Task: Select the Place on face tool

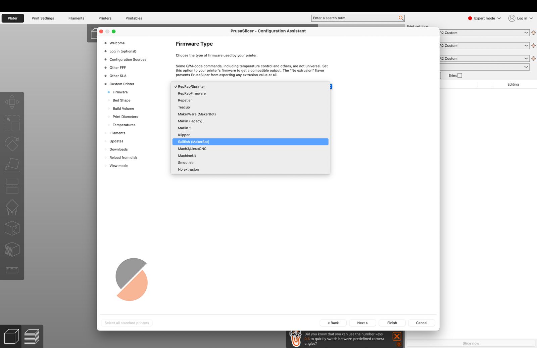Action: tap(12, 165)
